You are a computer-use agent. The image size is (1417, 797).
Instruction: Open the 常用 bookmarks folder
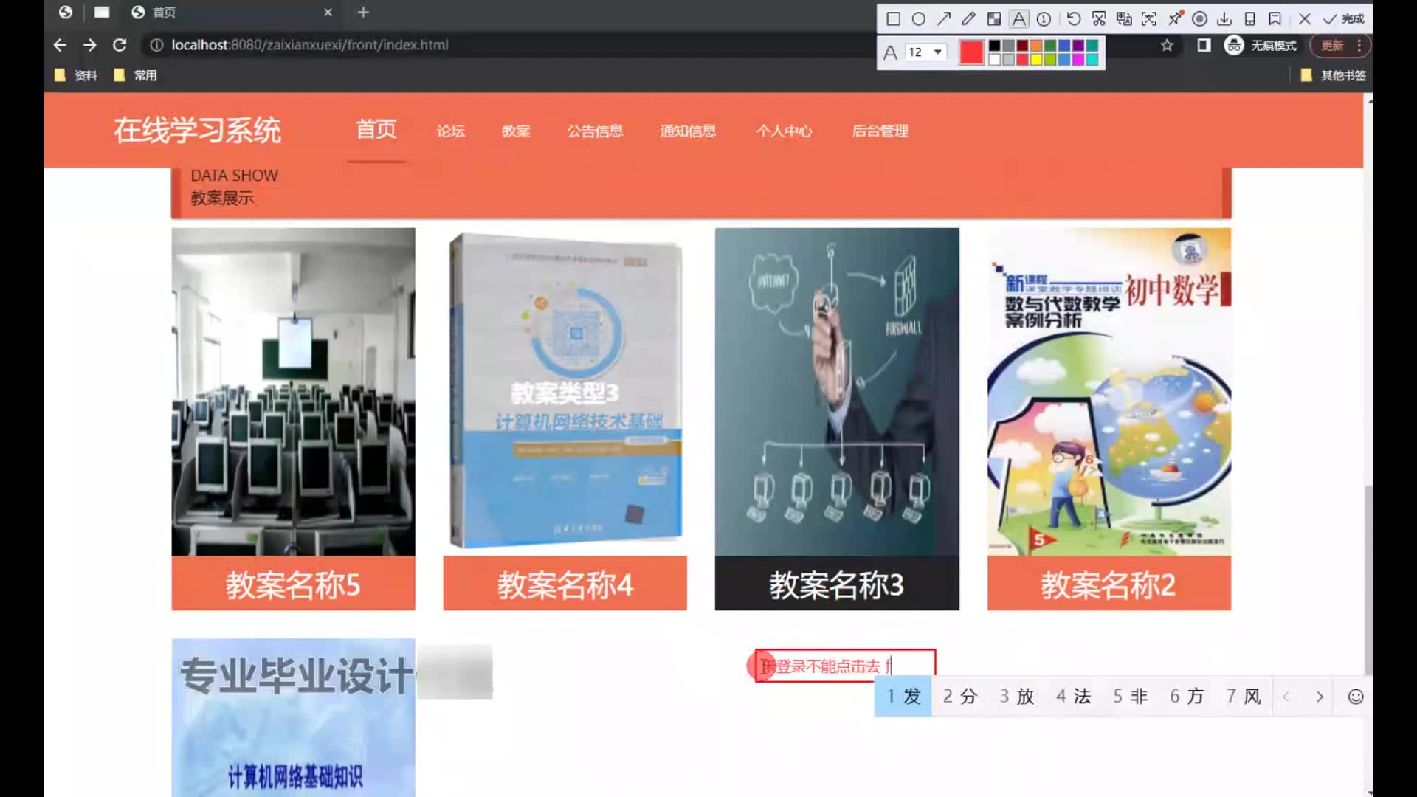[135, 75]
